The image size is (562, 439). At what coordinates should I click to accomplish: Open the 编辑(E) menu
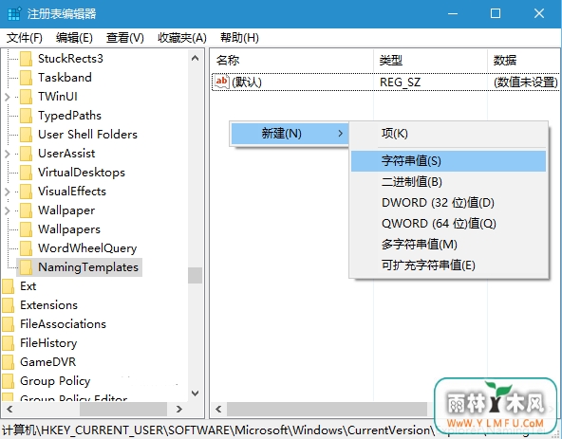tap(74, 38)
